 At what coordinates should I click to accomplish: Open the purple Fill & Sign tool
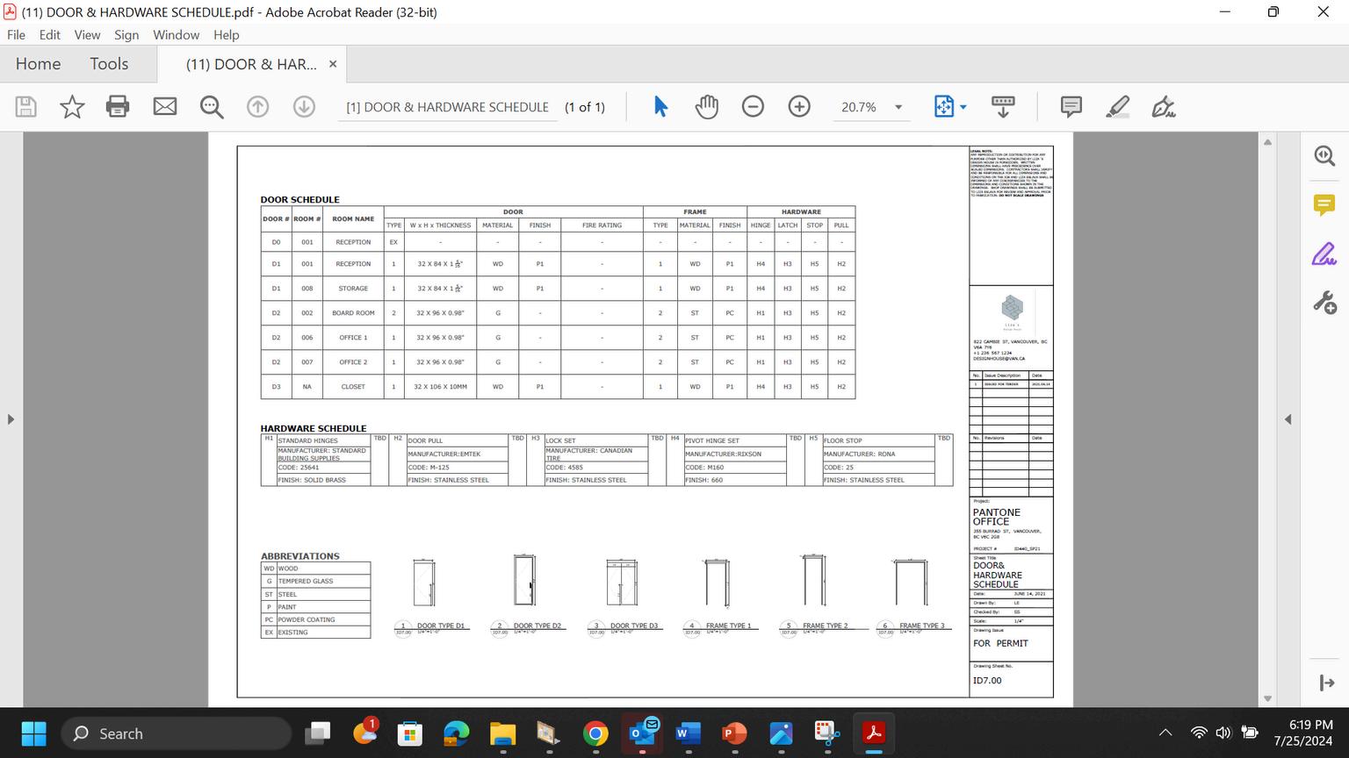coord(1325,254)
